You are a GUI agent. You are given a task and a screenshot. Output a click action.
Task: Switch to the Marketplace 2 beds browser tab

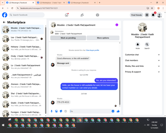51,3
